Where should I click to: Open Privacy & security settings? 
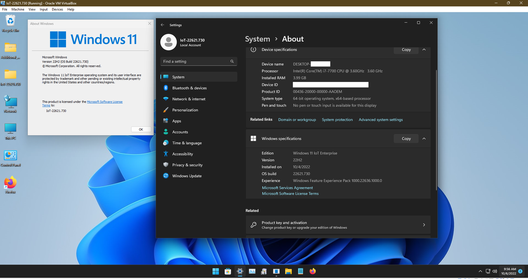click(x=199, y=165)
